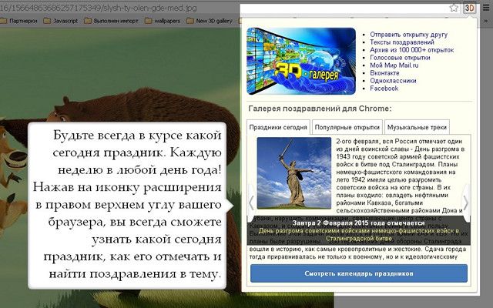Open the Одноклассники link
Screen dimensions: 493x308
tap(393, 81)
